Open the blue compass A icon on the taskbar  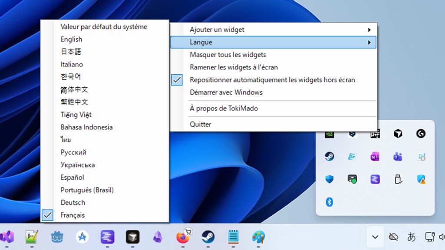82,237
